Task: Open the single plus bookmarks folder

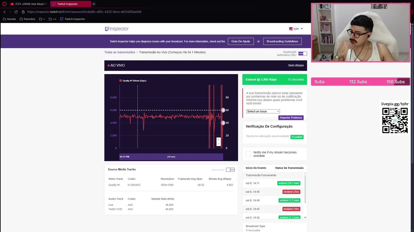Action: (42, 19)
